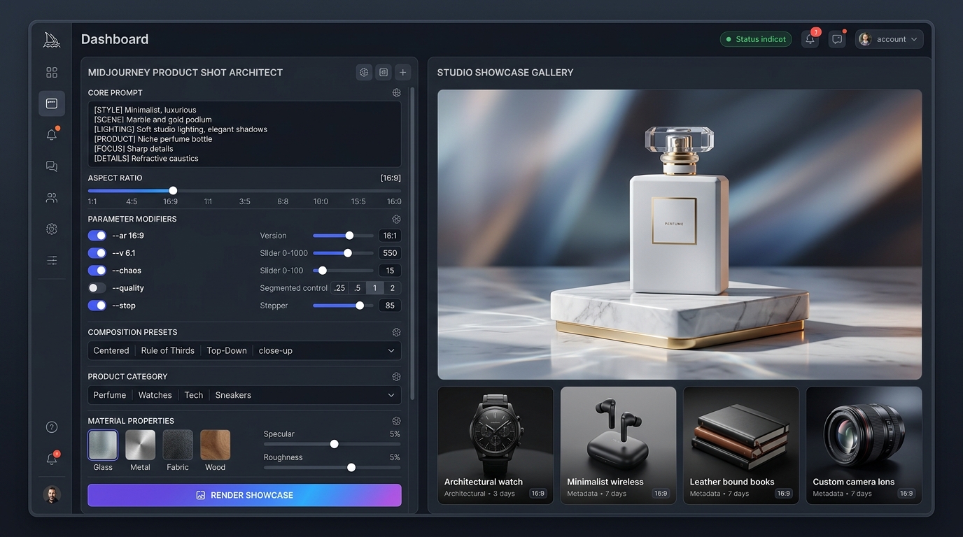Open the users icon in sidebar
The width and height of the screenshot is (963, 537).
[x=52, y=198]
